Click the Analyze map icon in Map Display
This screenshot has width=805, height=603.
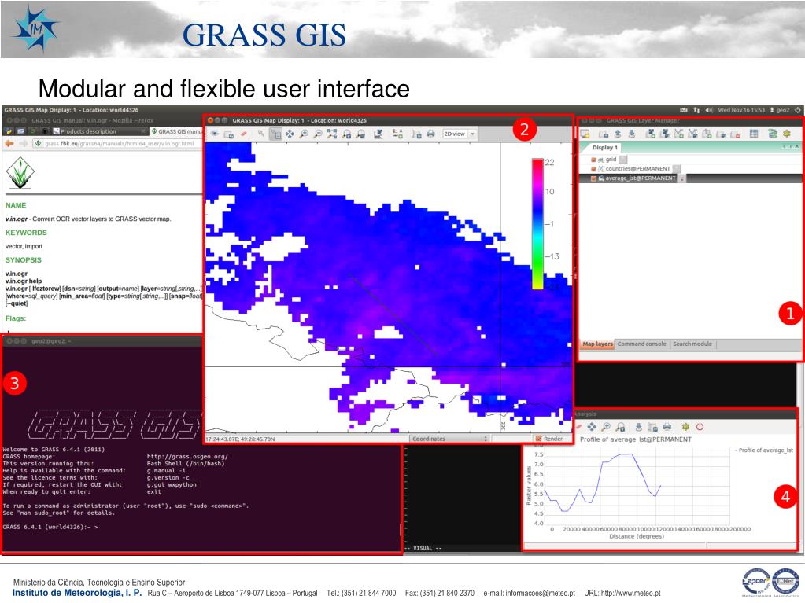[378, 134]
